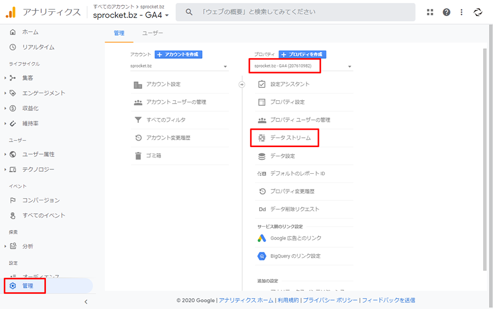Click the アナリティクス product title
Screen dimensions: 493x309
[52, 12]
